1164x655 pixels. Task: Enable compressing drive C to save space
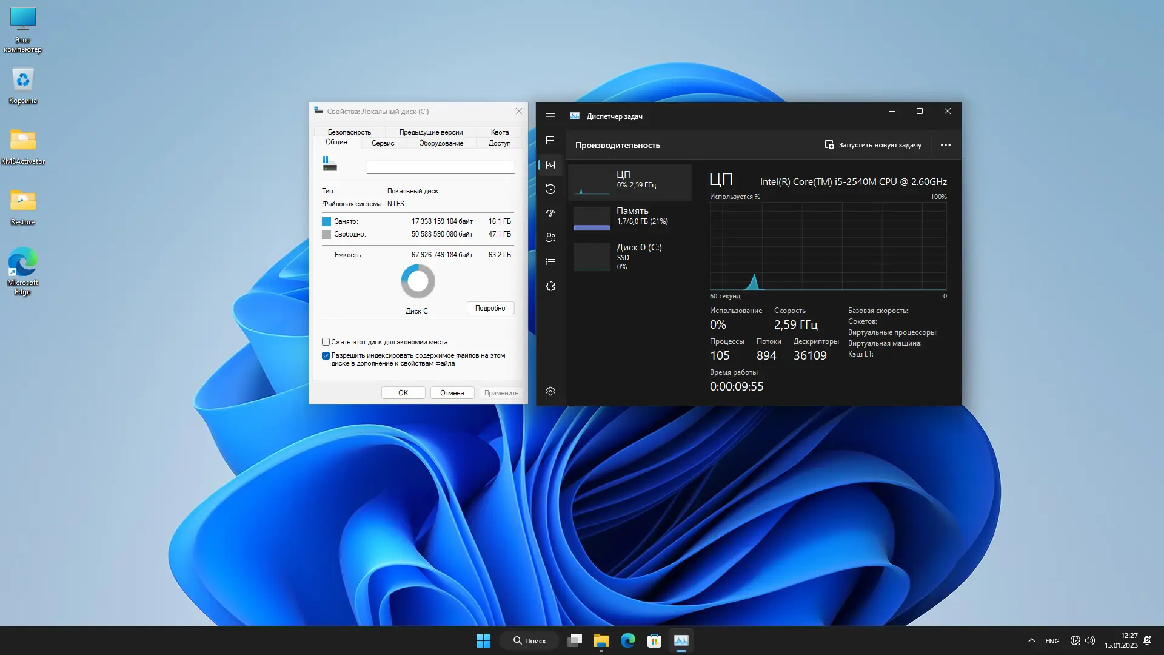click(x=326, y=341)
